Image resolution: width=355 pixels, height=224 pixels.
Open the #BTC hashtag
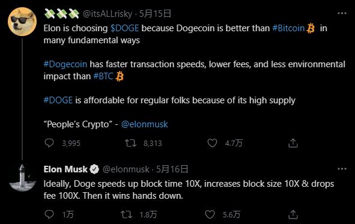coord(103,76)
